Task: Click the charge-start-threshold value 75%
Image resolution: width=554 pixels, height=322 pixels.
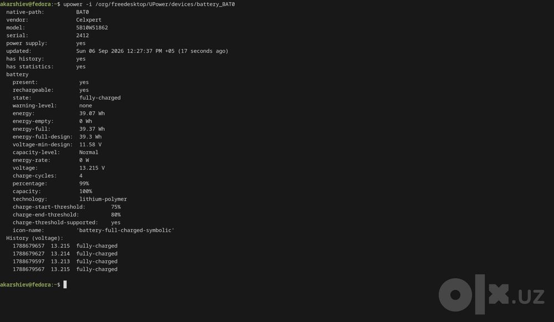Action: pos(116,206)
